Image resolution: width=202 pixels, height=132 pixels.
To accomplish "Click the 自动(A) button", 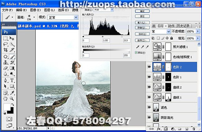I will 142,34.
